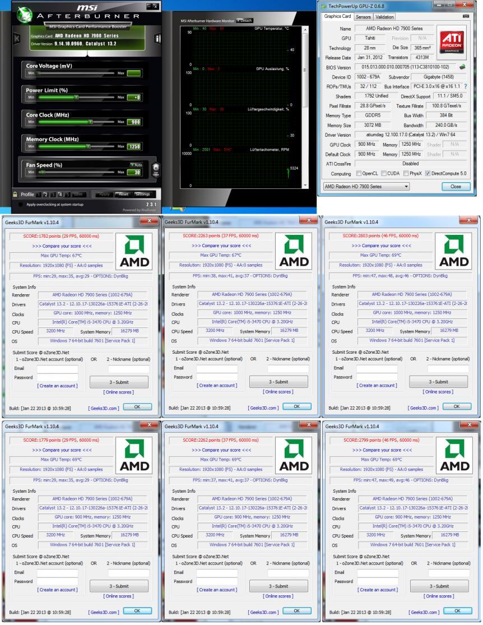The width and height of the screenshot is (483, 625).
Task: Close the FurMark window scoring 2263 points
Action: coord(308,220)
